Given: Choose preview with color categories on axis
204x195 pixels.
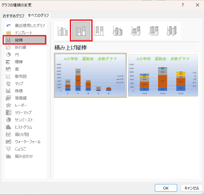Looking at the screenshot, I should pyautogui.click(x=90, y=75).
